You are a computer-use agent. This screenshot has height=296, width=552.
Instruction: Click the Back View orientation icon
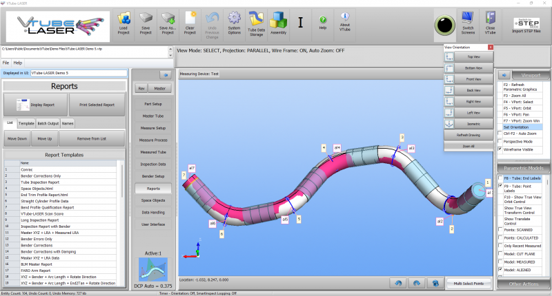tap(449, 90)
